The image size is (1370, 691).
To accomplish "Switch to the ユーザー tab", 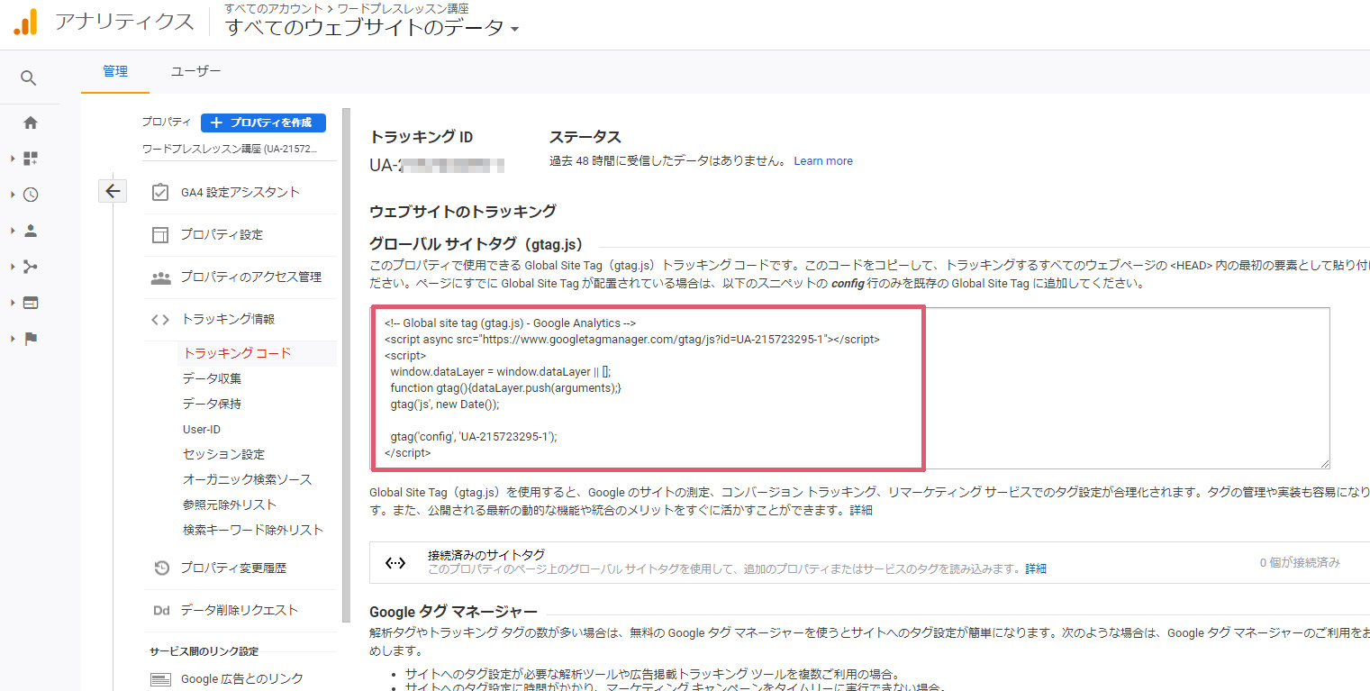I will pyautogui.click(x=195, y=71).
